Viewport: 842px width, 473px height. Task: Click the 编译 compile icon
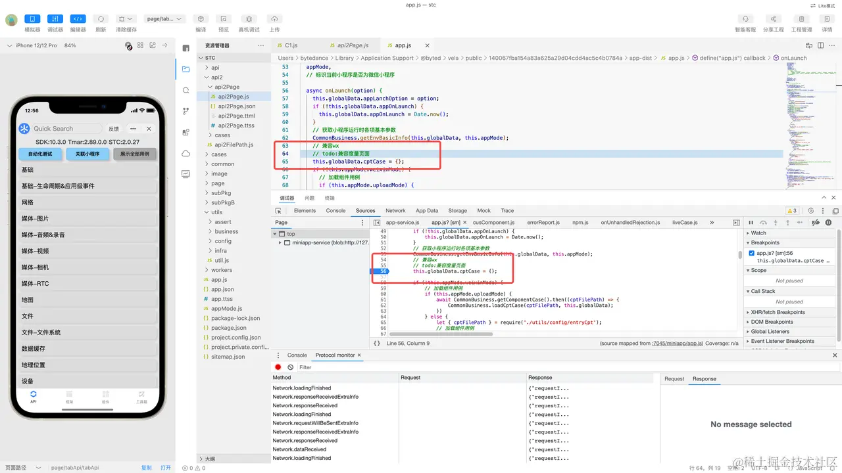point(201,19)
